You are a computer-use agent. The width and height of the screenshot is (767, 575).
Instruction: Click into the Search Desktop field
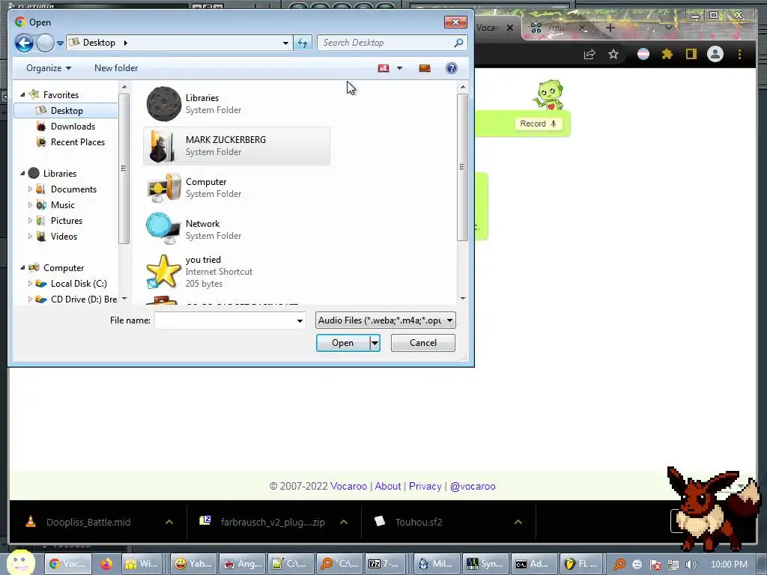point(386,43)
